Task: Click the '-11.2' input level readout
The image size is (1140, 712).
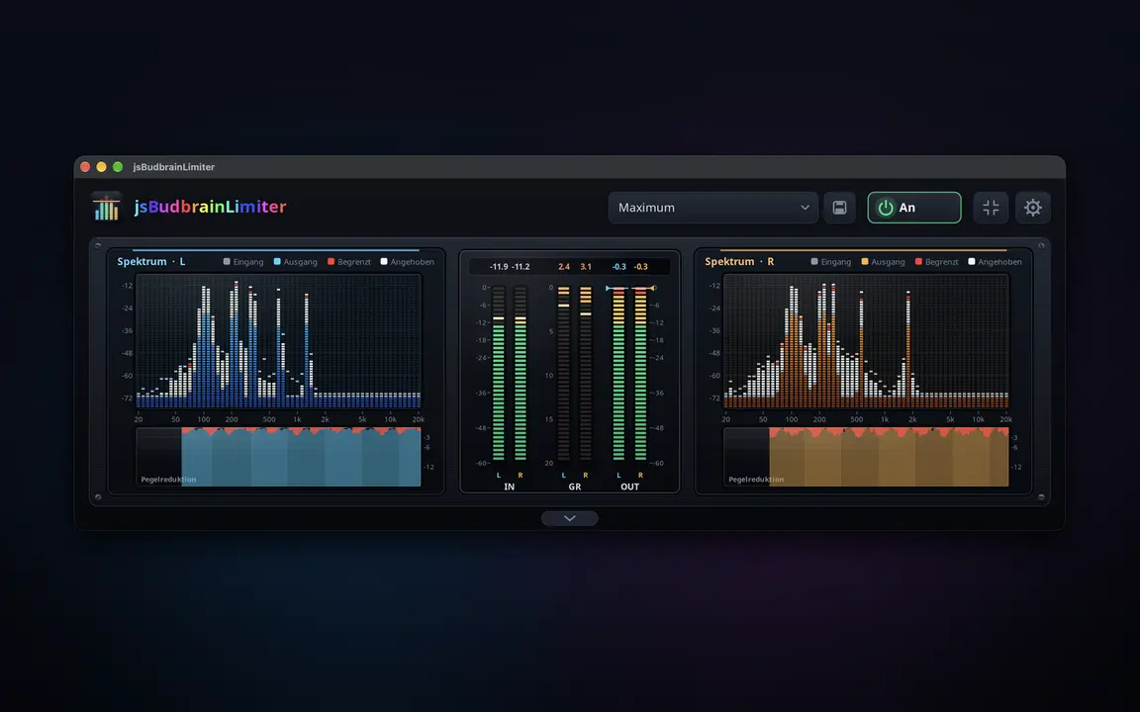Action: (521, 267)
